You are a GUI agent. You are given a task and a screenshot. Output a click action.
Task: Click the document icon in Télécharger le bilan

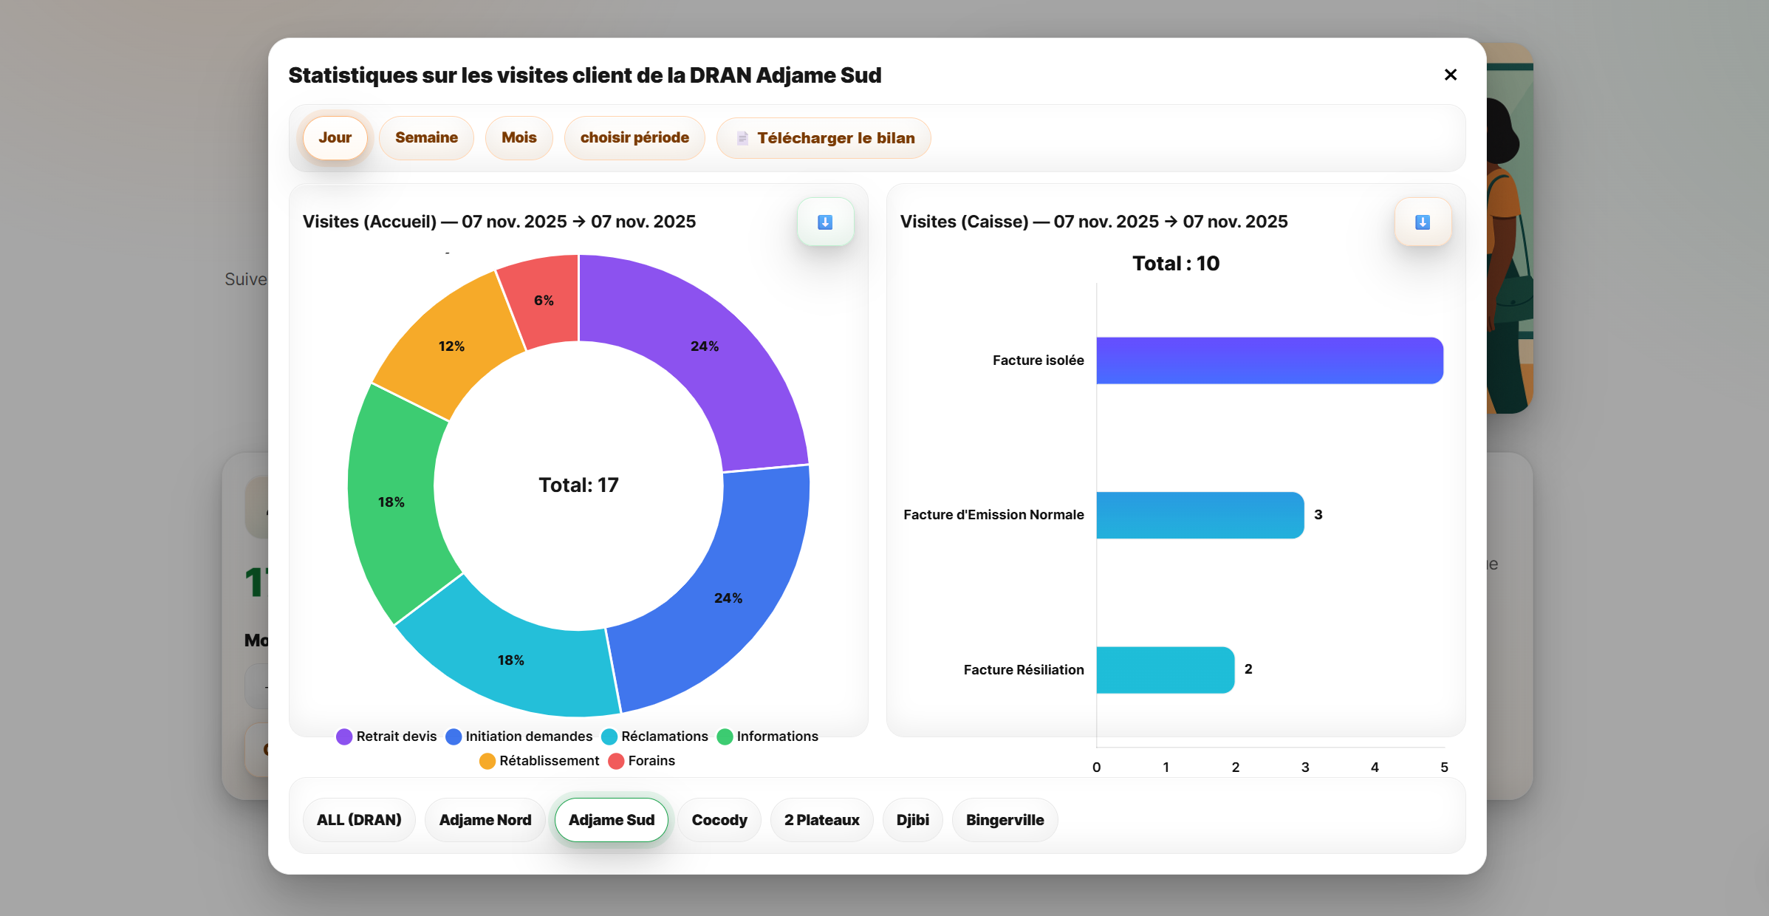click(x=742, y=138)
